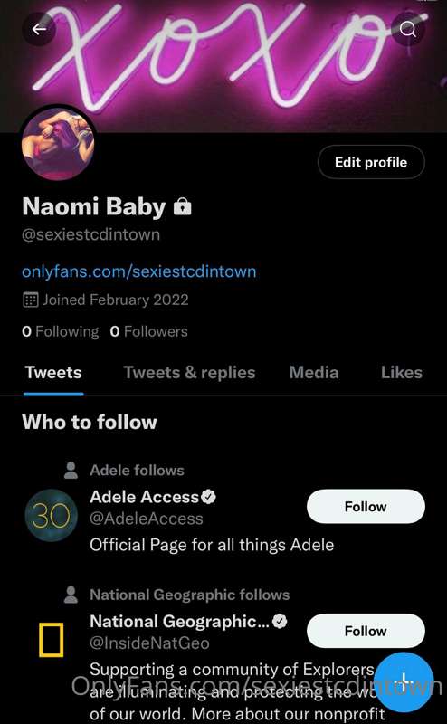Tap the Adele Access verified badge
The image size is (447, 724).
pos(209,497)
